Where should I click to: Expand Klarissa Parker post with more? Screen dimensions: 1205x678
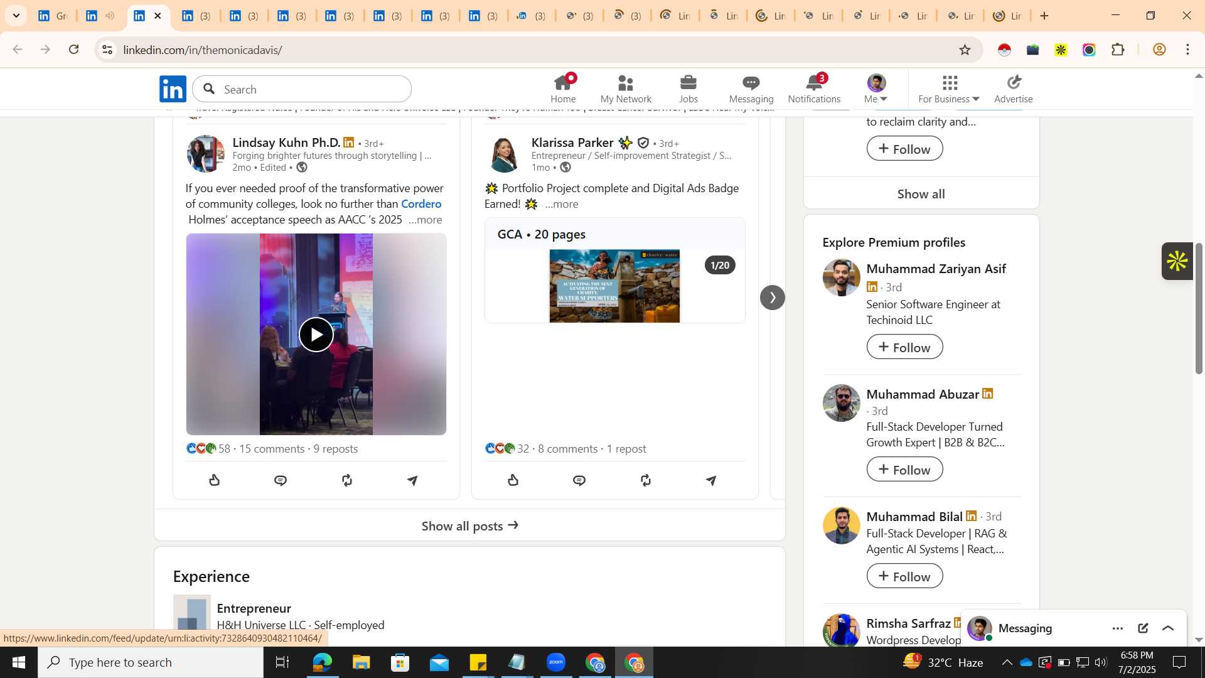click(x=562, y=204)
